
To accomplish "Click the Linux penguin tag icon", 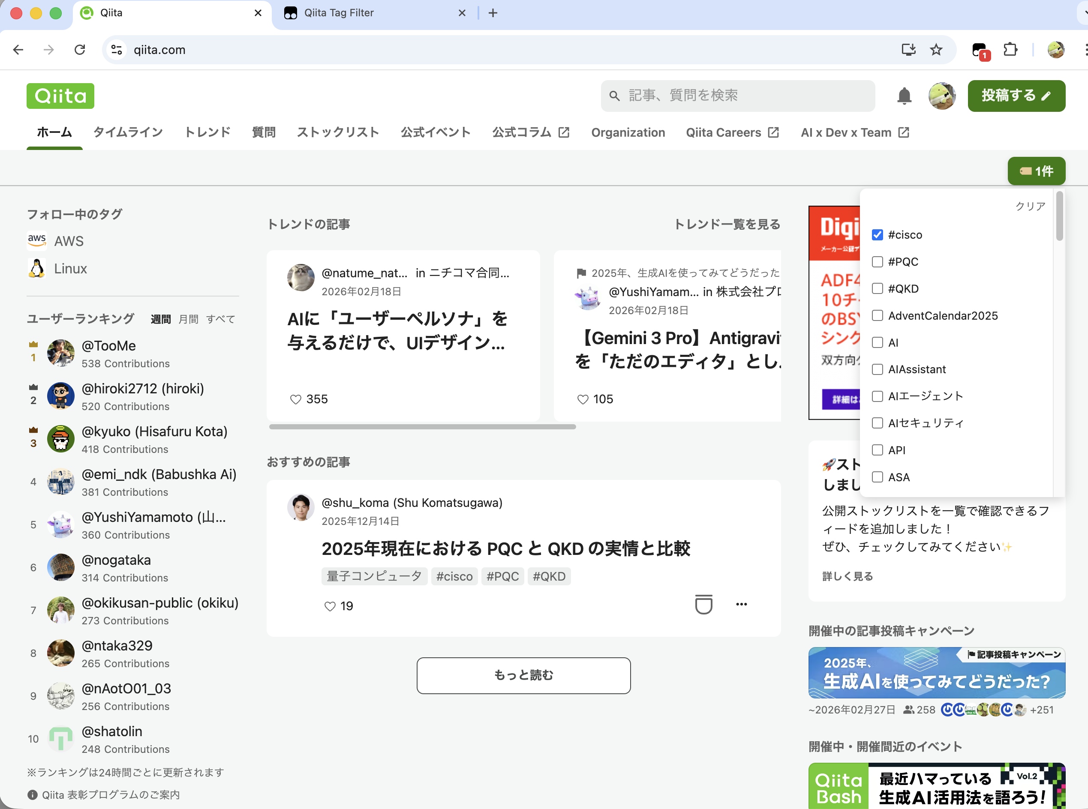I will tap(36, 268).
